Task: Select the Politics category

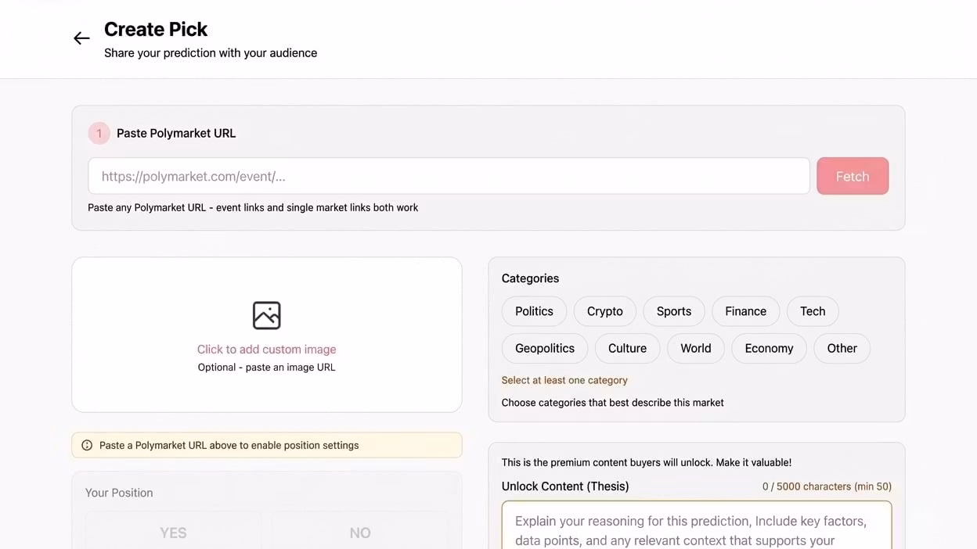Action: point(534,311)
